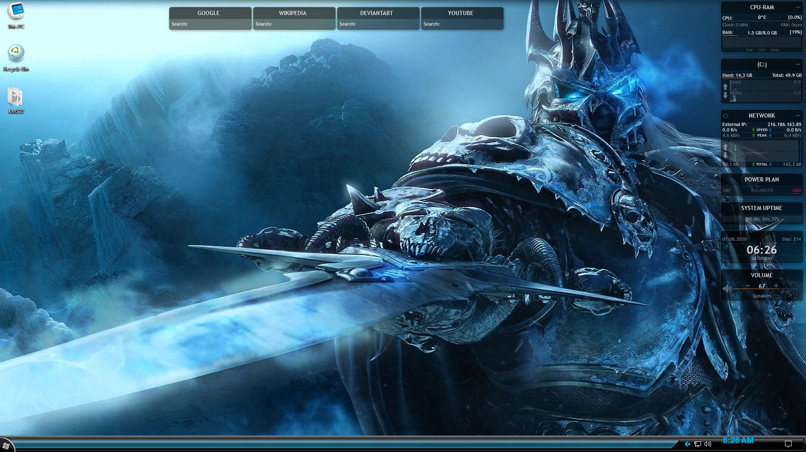The height and width of the screenshot is (452, 806).
Task: Open the WIKIPEDIA header link
Action: coord(293,13)
